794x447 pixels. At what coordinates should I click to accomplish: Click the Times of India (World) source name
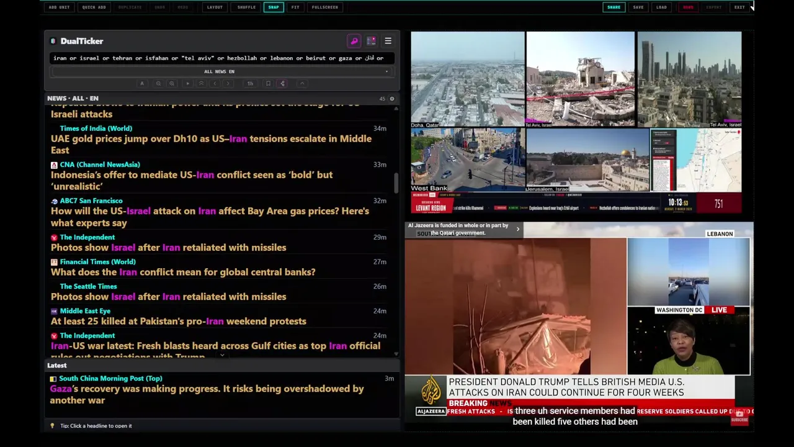point(96,129)
